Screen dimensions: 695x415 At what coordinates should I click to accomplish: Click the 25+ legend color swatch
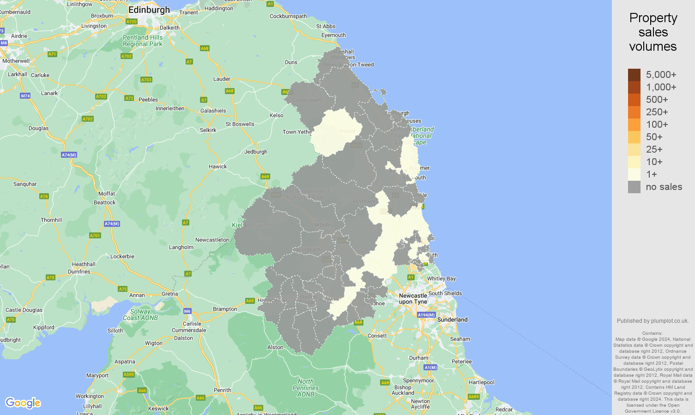(x=634, y=149)
